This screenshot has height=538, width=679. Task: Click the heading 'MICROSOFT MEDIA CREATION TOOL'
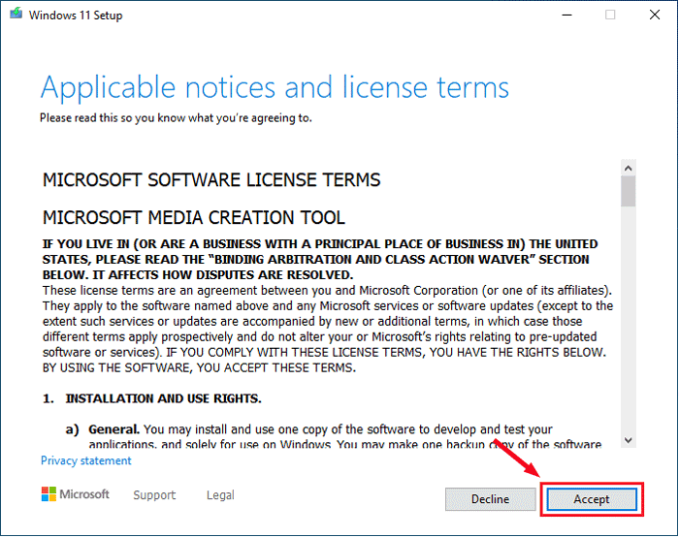pyautogui.click(x=194, y=217)
